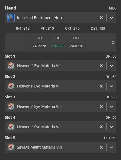
Task: Click the Savage Might Materia VIII icon
Action: [11, 147]
